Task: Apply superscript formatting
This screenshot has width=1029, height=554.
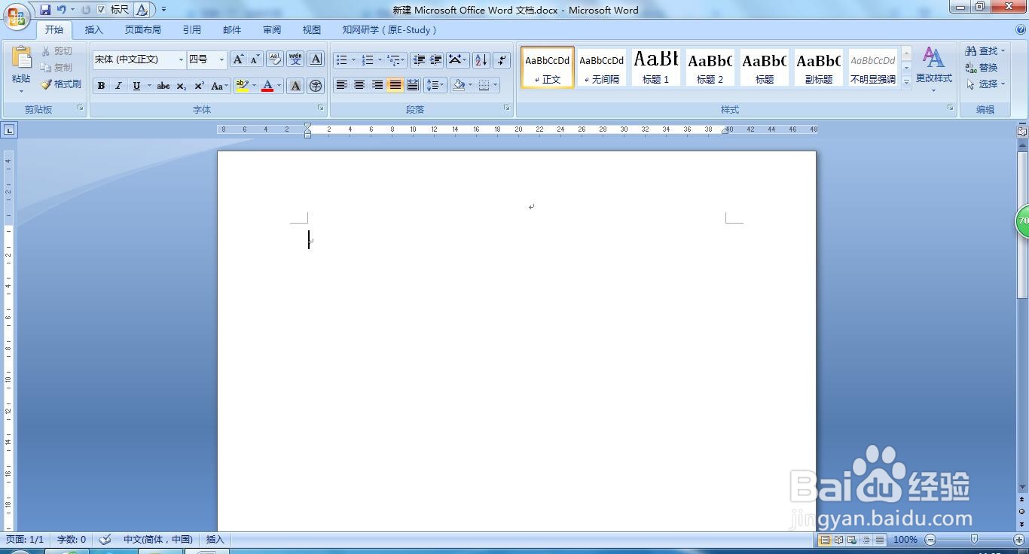Action: pos(199,86)
